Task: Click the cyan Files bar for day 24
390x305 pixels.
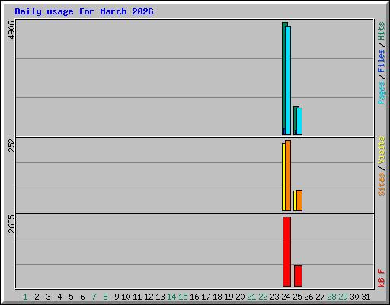Action: (x=288, y=80)
